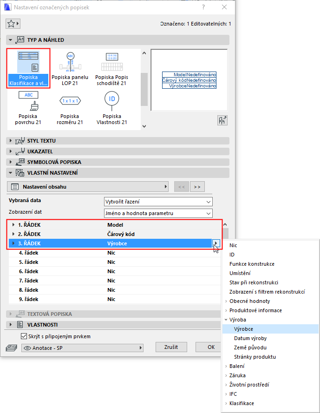Open the Anotace - SP layer selector
Image resolution: width=320 pixels, height=413 pixels.
(x=82, y=348)
